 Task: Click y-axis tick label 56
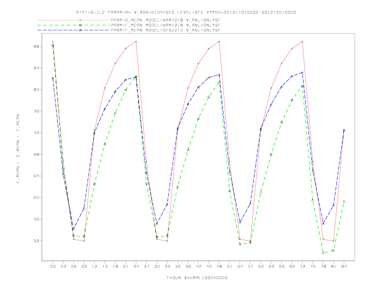36,219
